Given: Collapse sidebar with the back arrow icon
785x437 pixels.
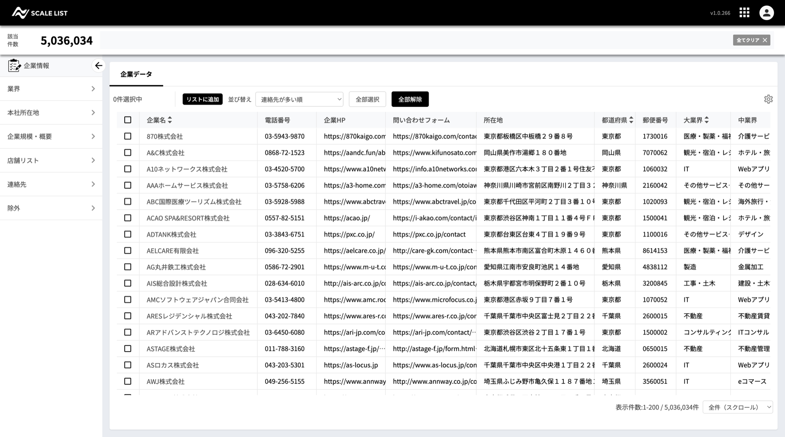Looking at the screenshot, I should click(99, 65).
